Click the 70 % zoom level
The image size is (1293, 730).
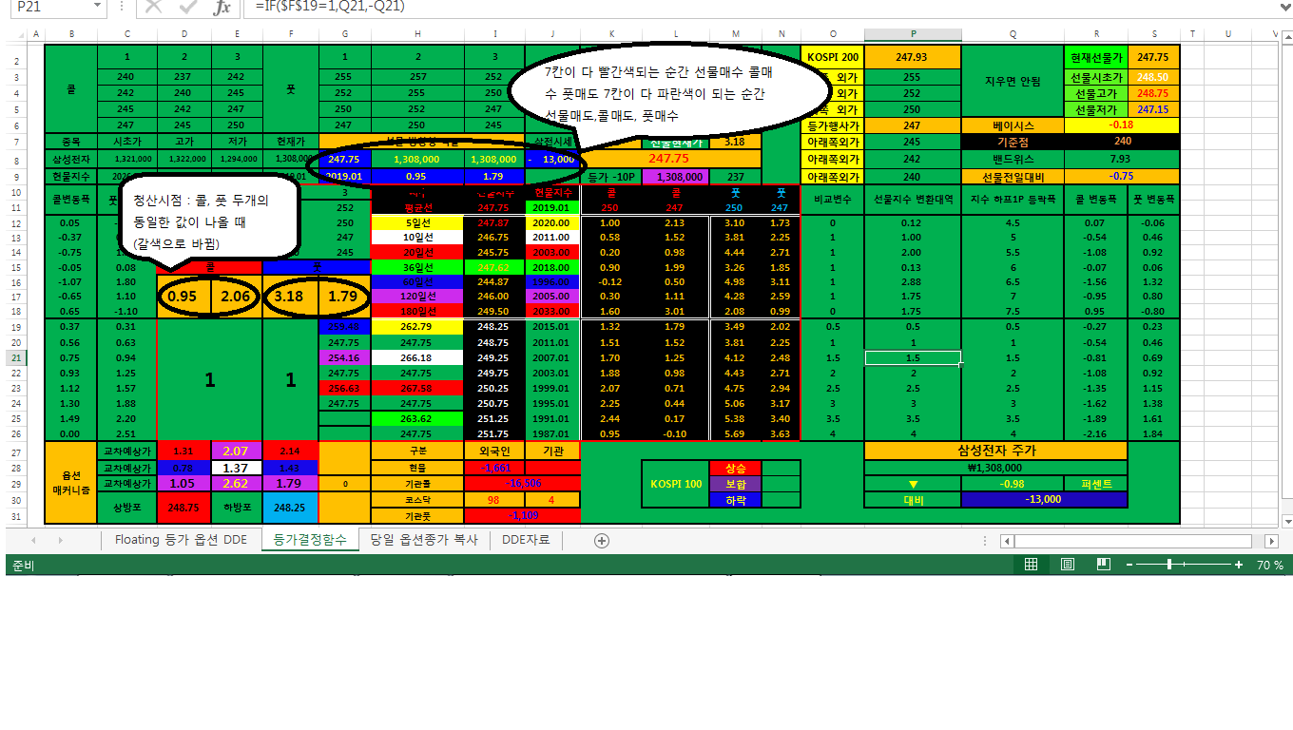click(x=1269, y=565)
